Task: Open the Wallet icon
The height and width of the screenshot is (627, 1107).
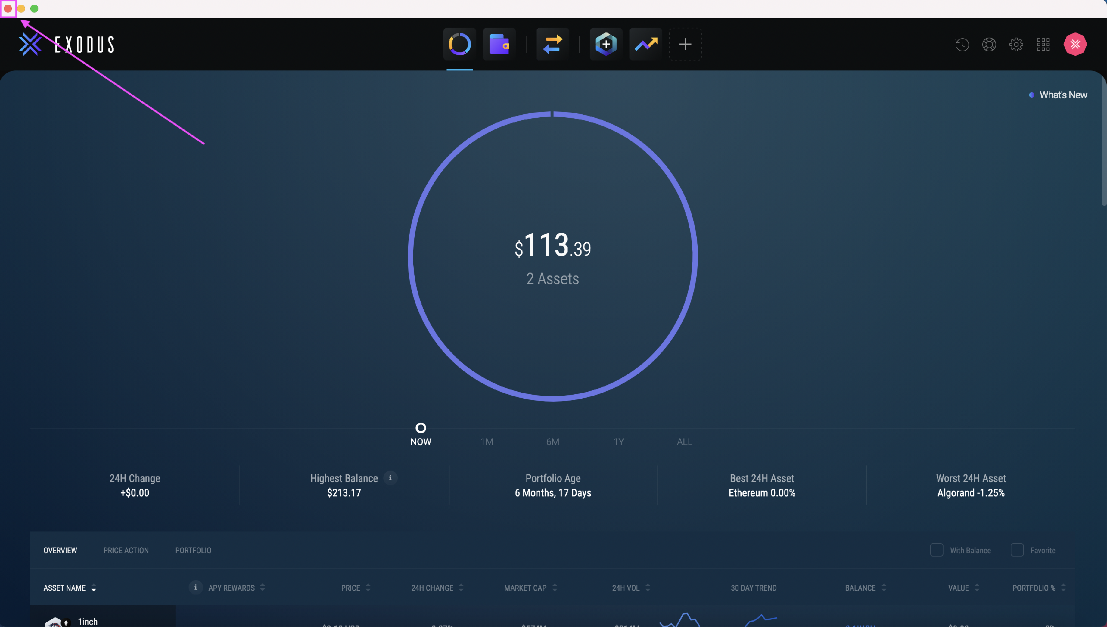Action: [499, 44]
